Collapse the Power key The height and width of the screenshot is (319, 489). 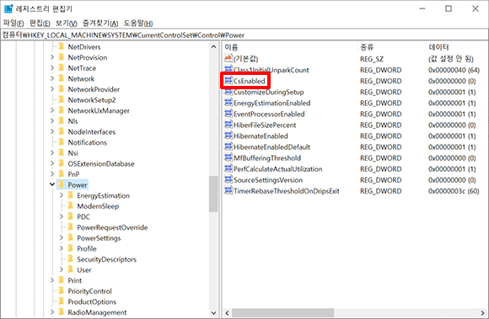[x=52, y=184]
